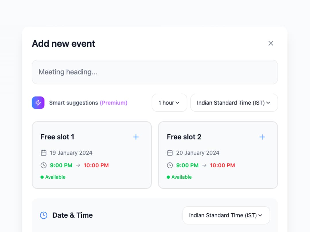Open the Date & Time timezone dropdown

226,215
